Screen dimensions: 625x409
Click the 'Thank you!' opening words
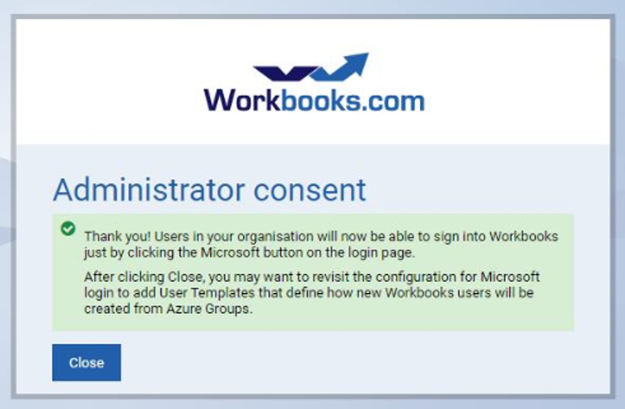[117, 237]
